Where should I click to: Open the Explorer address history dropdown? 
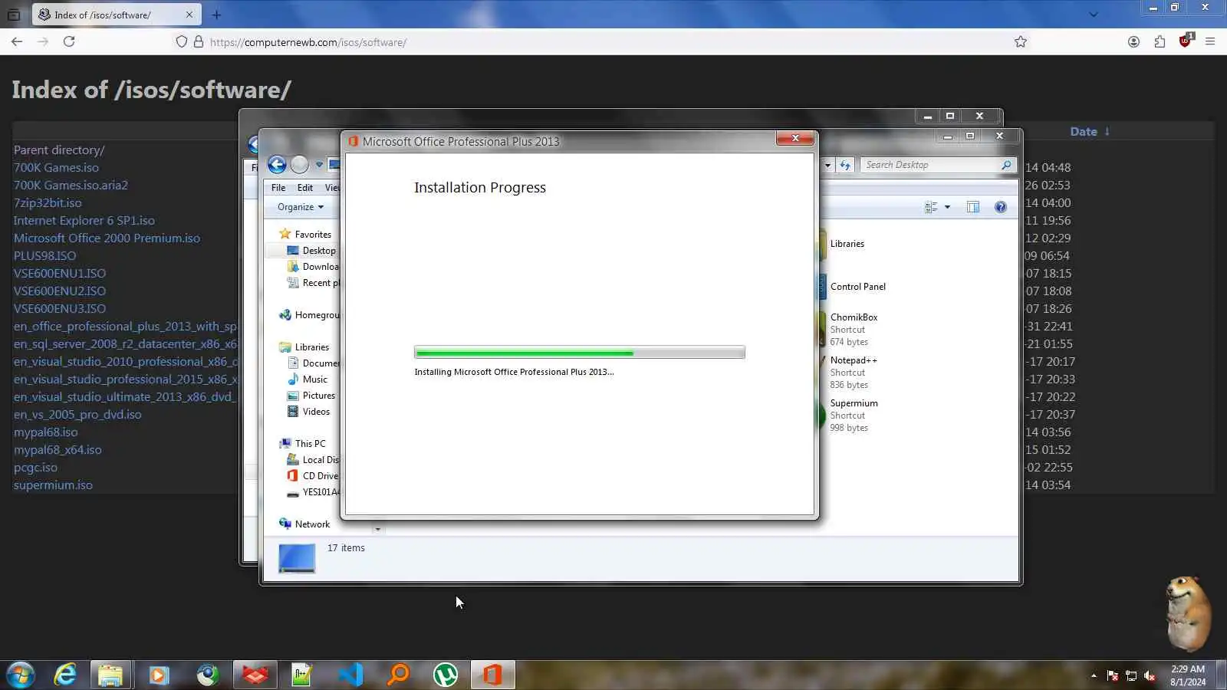[x=827, y=165]
